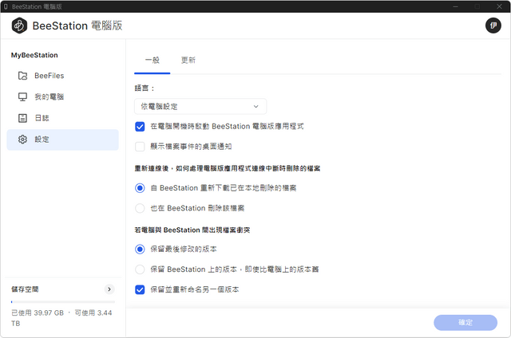Click the storage usage progress bar
511x338 pixels.
click(x=63, y=302)
